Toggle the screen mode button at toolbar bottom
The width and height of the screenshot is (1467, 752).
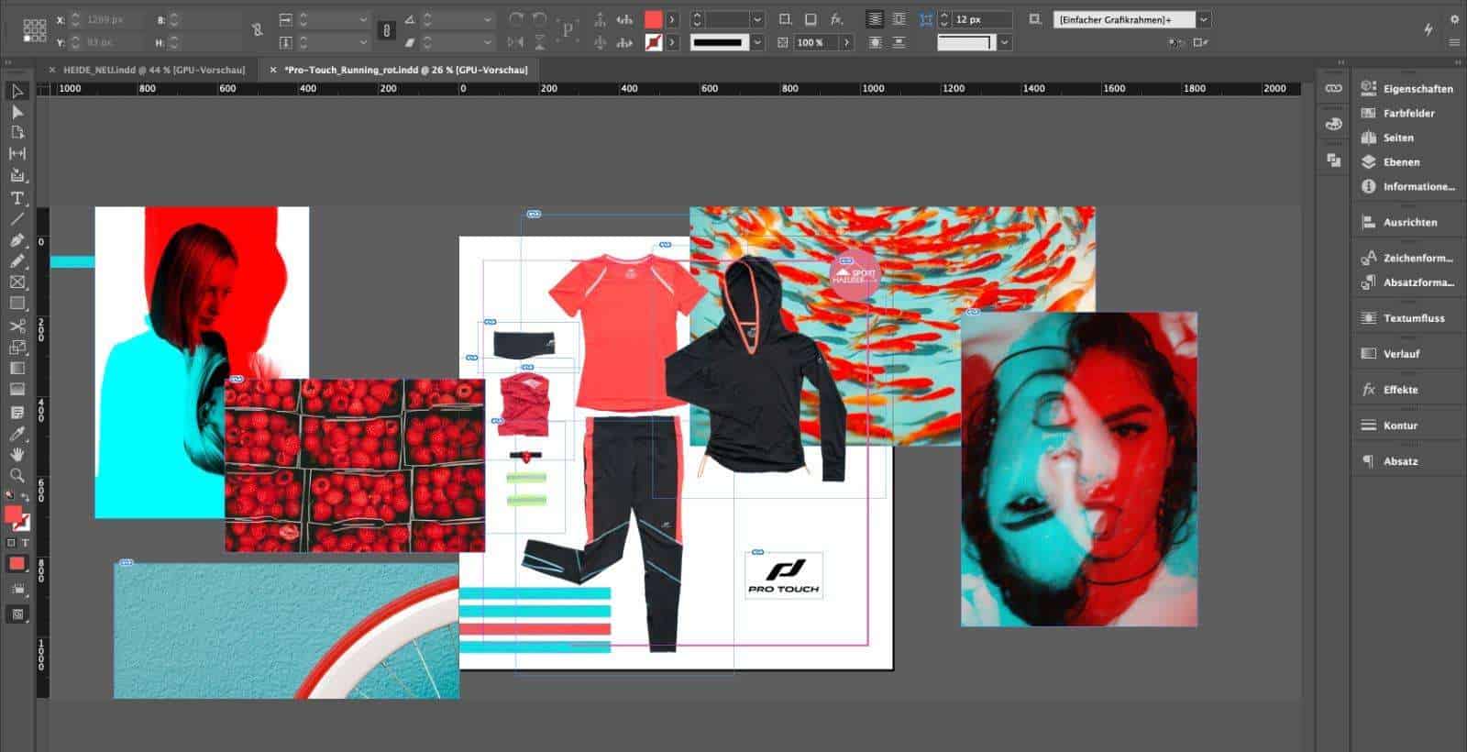(x=17, y=614)
